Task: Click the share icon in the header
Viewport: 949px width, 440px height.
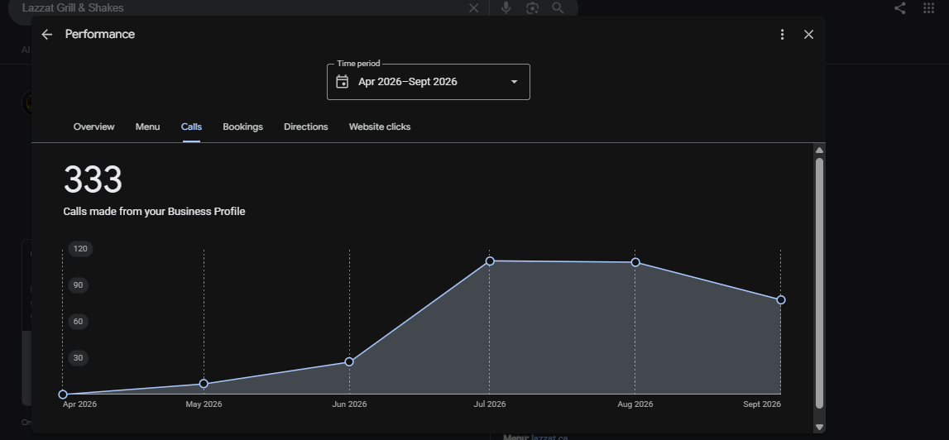Action: [900, 8]
